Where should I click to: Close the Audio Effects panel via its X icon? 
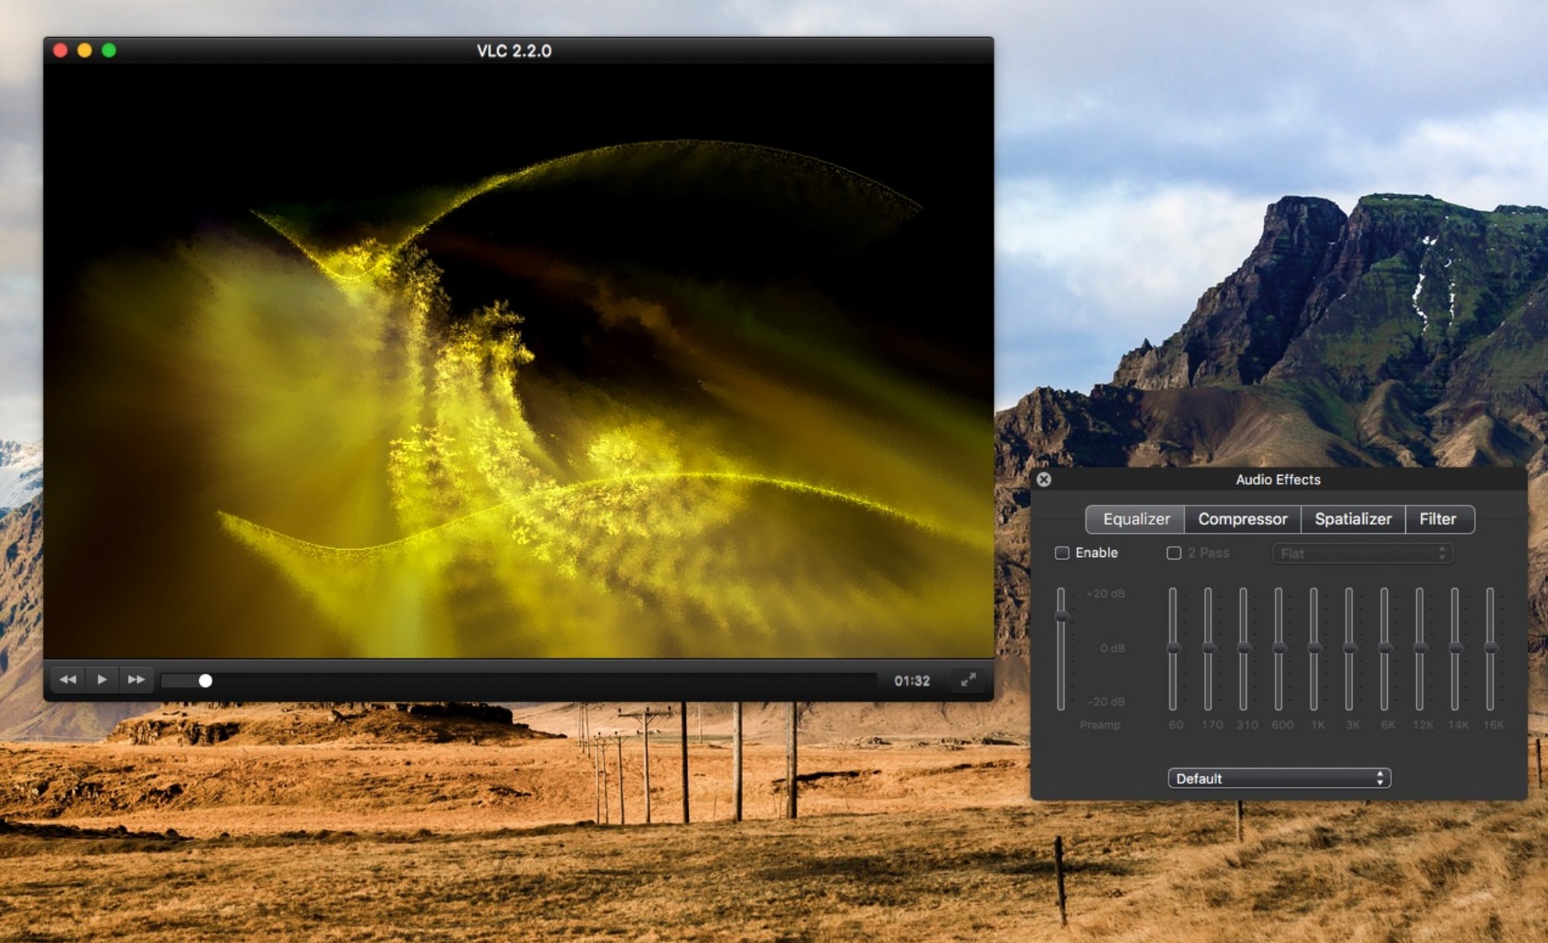click(x=1044, y=480)
